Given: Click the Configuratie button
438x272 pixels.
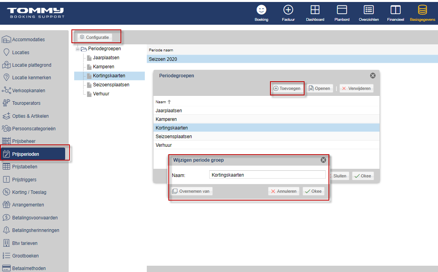Looking at the screenshot, I should click(95, 37).
